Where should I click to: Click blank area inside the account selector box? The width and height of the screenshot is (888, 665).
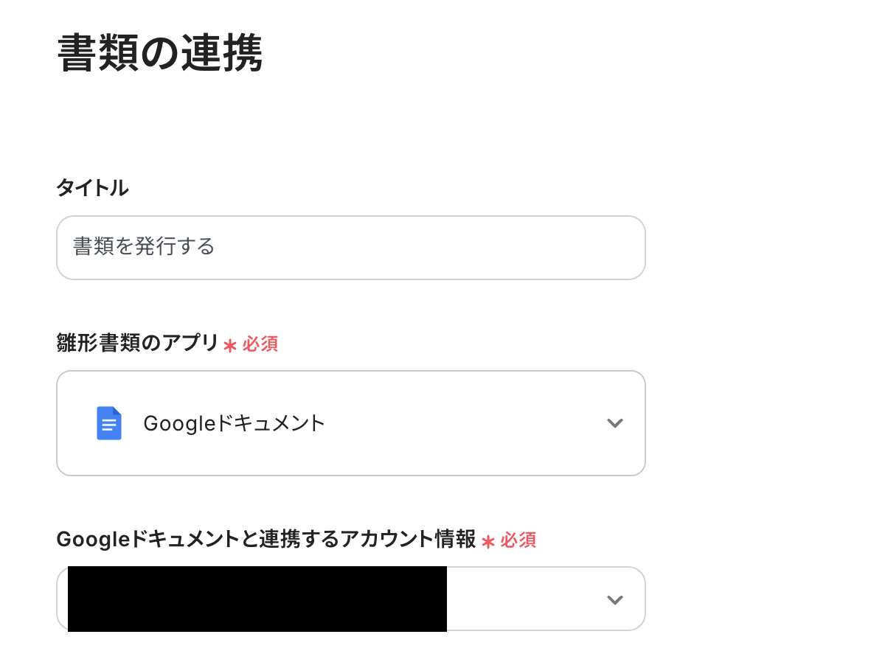coord(524,599)
